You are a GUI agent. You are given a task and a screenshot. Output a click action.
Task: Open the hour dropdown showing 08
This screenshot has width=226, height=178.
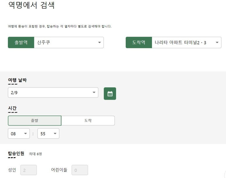click(x=19, y=134)
